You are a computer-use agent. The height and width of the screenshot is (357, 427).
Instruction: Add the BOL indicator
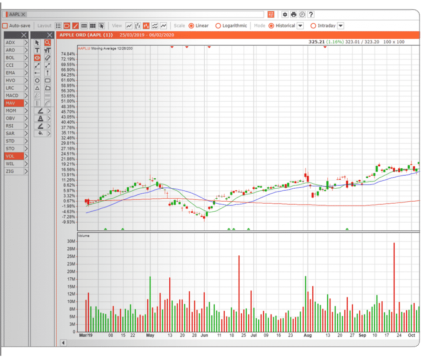[x=14, y=58]
